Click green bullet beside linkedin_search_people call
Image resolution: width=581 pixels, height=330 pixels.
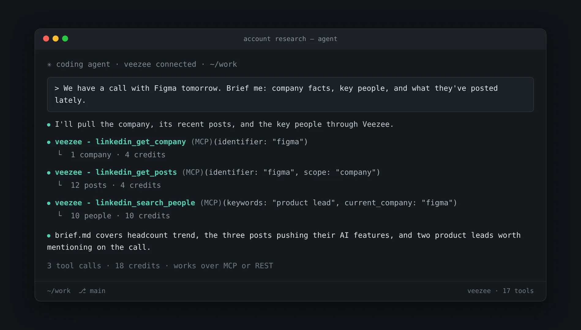[49, 203]
